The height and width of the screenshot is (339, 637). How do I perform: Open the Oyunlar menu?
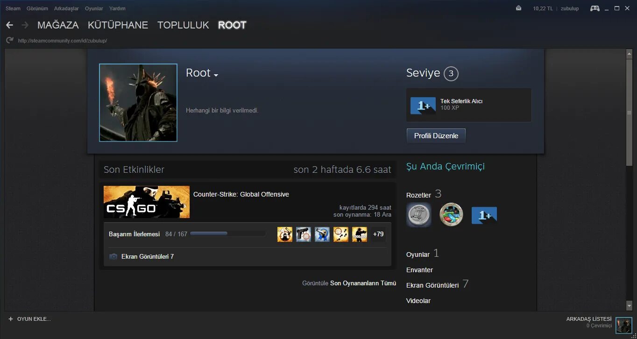94,8
